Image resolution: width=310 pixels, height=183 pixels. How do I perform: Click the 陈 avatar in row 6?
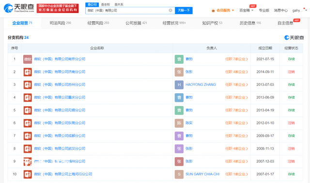click(x=179, y=123)
